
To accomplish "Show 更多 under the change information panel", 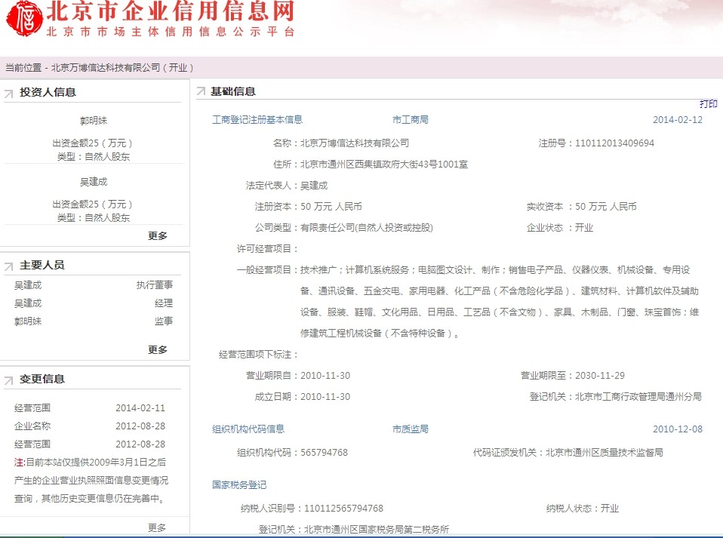I will (x=157, y=527).
